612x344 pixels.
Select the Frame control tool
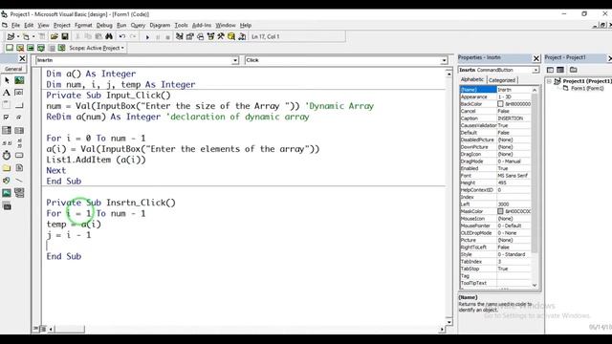coord(7,105)
